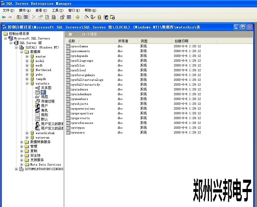
Task: Sort the table list by 创建日期 column
Action: click(x=195, y=41)
